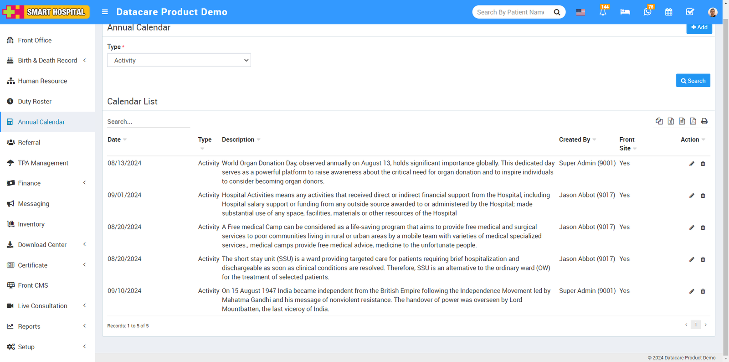The width and height of the screenshot is (729, 362).
Task: Open WhatsApp chat icon in header
Action: pos(647,12)
